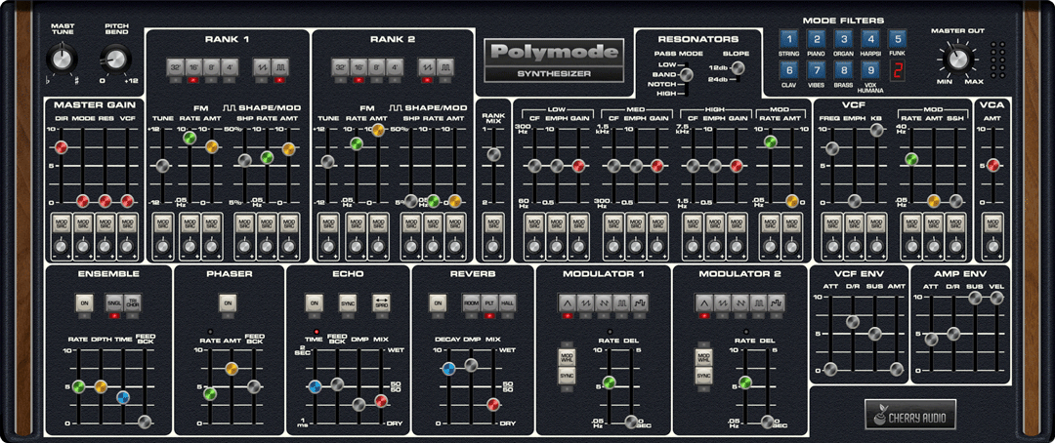Choose reverse ramp waveform in Modulator 1
The height and width of the screenshot is (443, 1055).
[607, 302]
